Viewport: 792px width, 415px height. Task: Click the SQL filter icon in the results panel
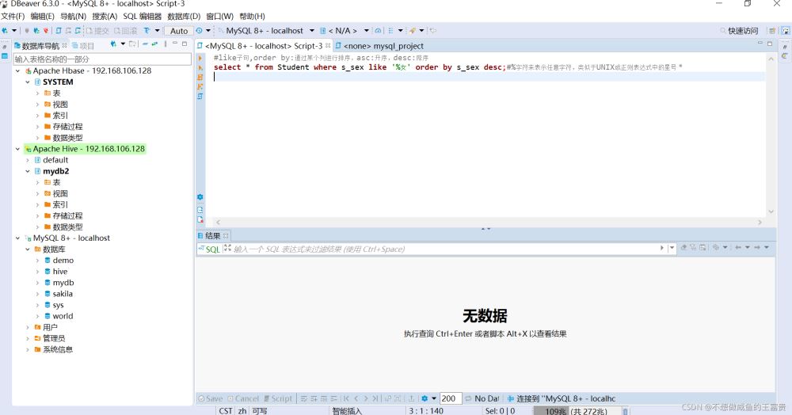pos(210,249)
